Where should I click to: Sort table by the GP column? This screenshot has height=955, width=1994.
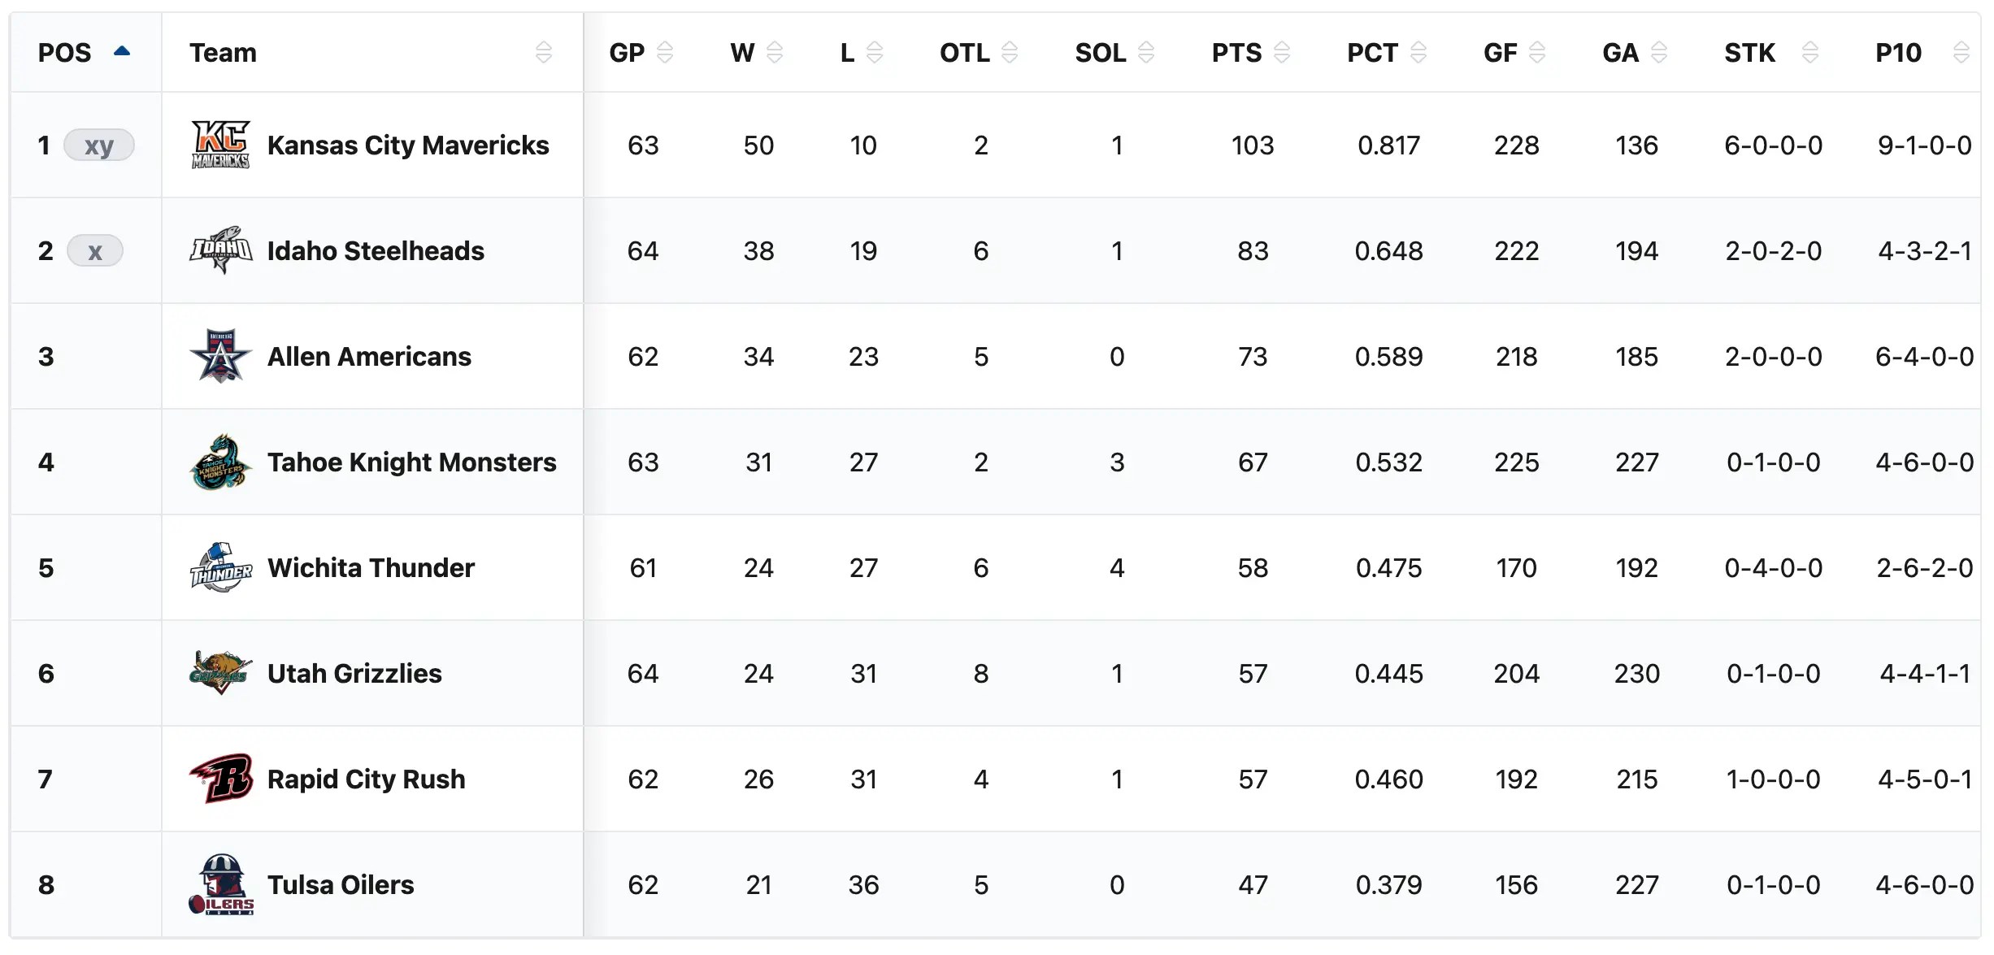pyautogui.click(x=664, y=53)
